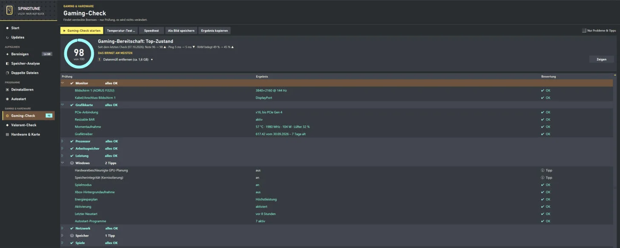The image size is (620, 248).
Task: Expand the Spiele group
Action: [x=62, y=242]
